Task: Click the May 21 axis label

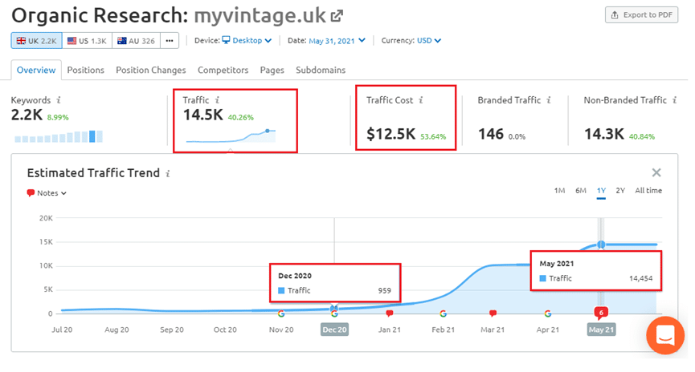Action: click(602, 330)
